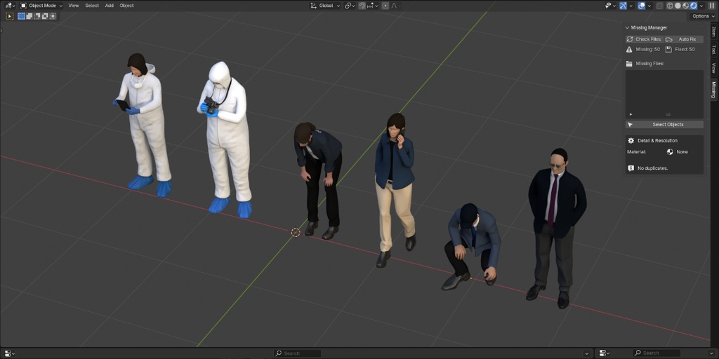This screenshot has width=719, height=359.
Task: Collapse the Missing Manager panel
Action: pos(627,27)
